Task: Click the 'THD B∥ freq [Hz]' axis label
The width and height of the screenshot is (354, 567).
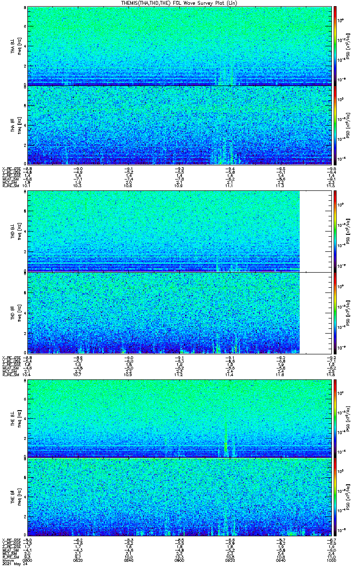Action: [16, 312]
